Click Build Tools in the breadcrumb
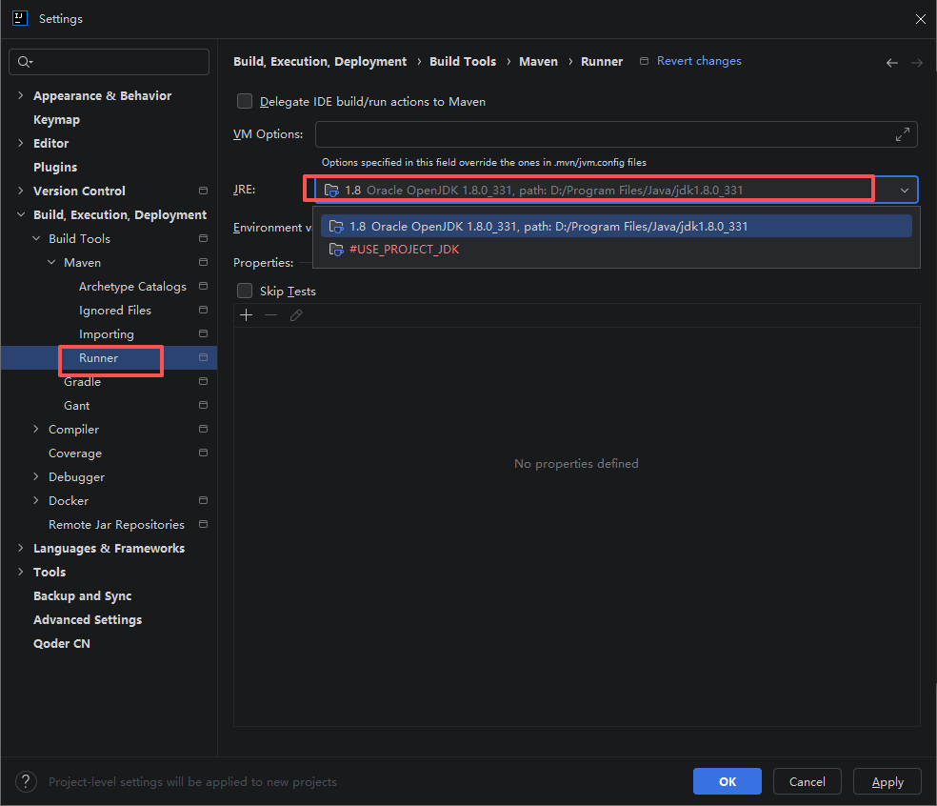The image size is (937, 806). 463,62
